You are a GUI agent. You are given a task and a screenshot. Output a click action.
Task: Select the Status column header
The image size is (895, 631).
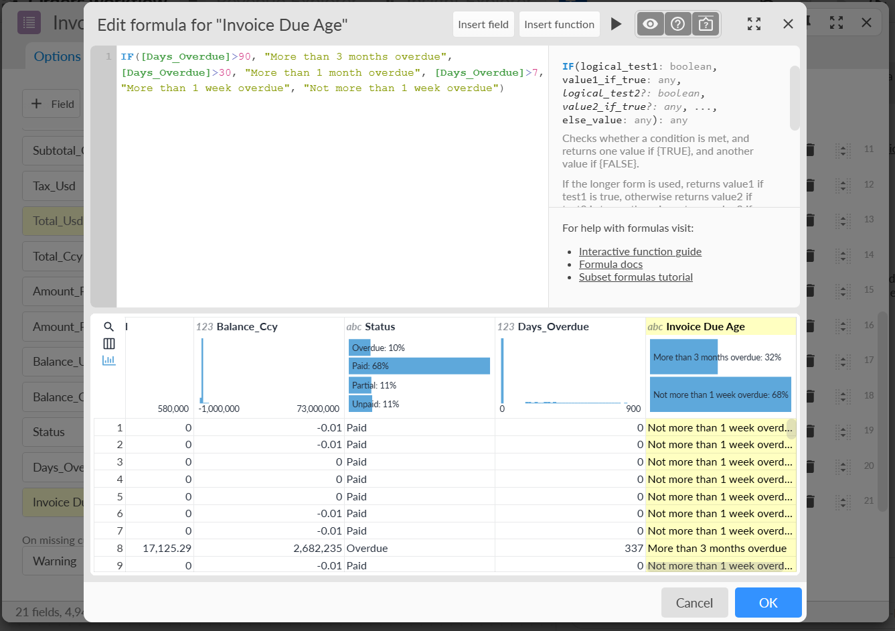pyautogui.click(x=420, y=327)
